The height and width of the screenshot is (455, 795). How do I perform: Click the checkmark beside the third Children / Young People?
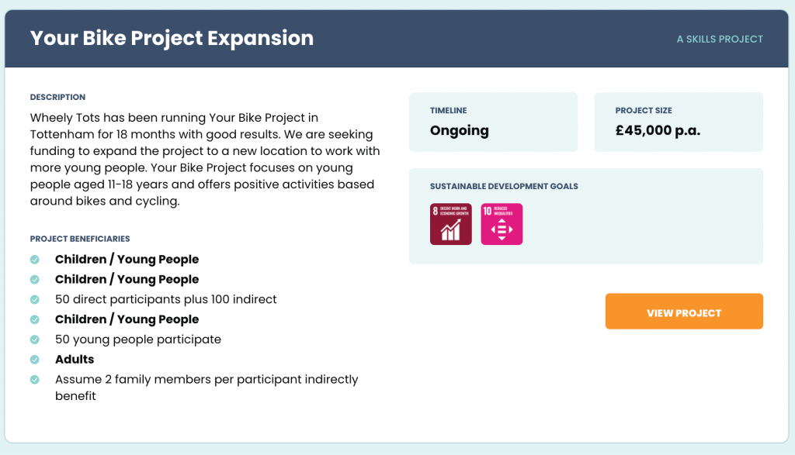(x=34, y=319)
